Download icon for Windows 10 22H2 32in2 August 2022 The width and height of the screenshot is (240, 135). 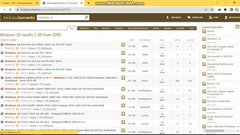pos(123,105)
